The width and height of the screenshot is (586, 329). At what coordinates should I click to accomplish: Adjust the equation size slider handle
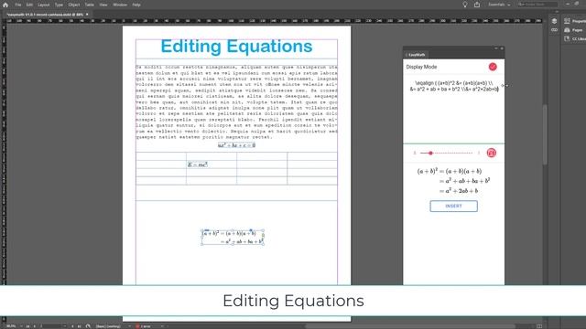[x=430, y=153]
